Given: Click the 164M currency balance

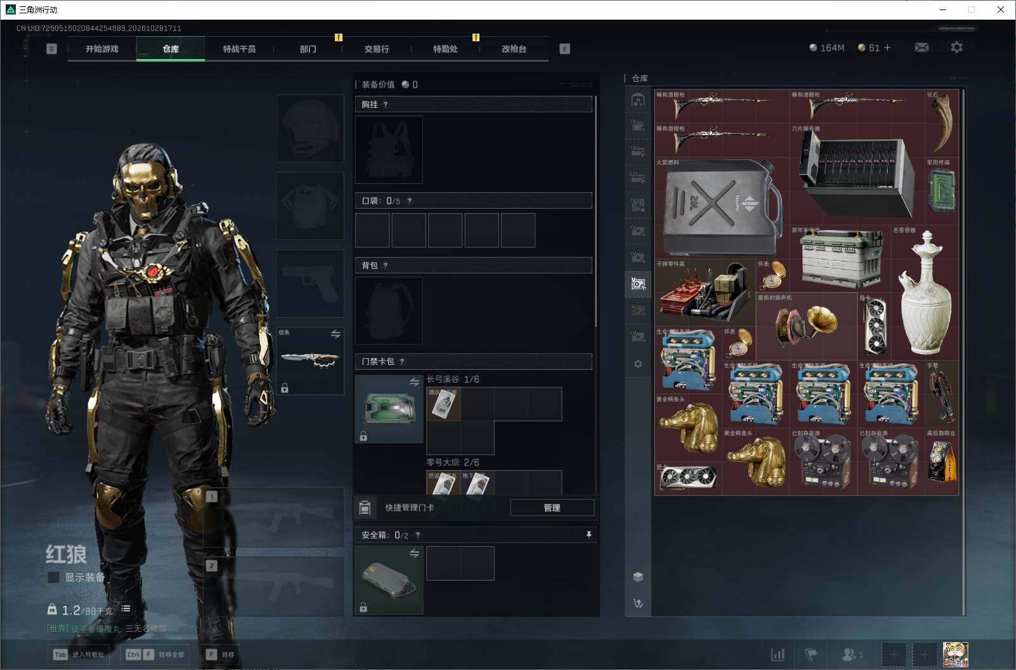Looking at the screenshot, I should pos(827,48).
